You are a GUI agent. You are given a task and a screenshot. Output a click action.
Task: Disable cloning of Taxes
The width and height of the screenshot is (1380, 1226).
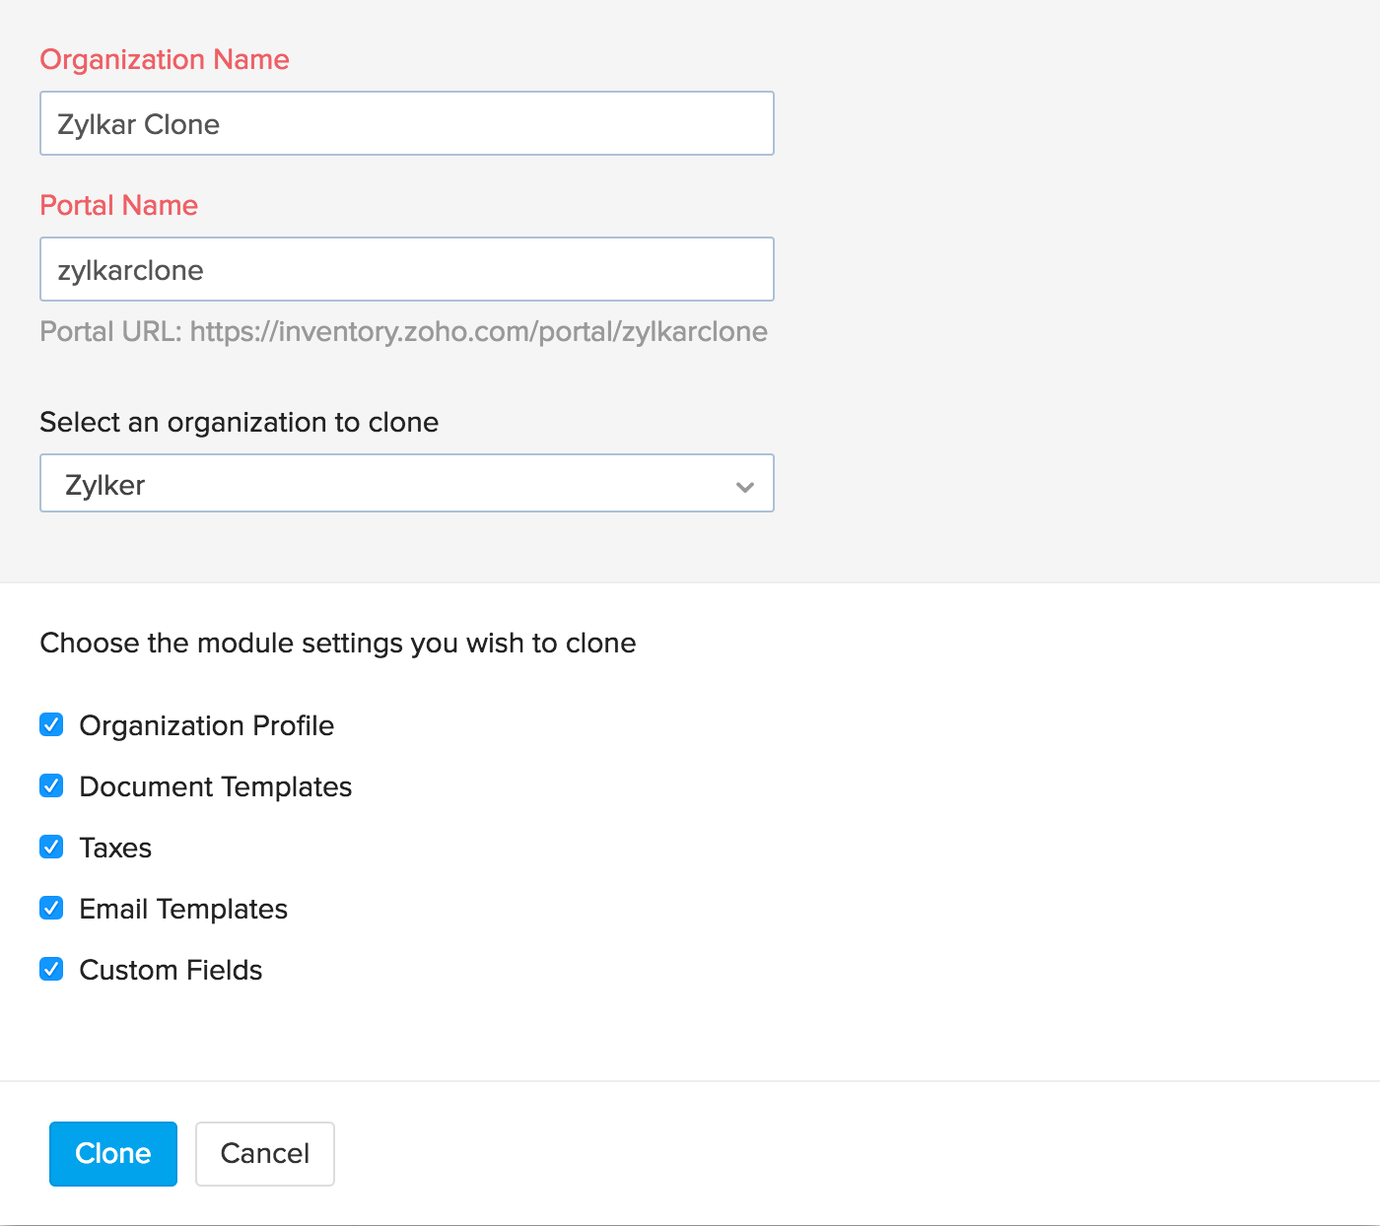click(x=50, y=847)
